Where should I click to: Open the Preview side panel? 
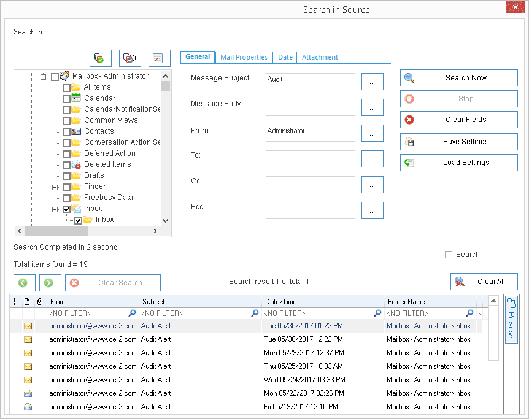point(511,319)
